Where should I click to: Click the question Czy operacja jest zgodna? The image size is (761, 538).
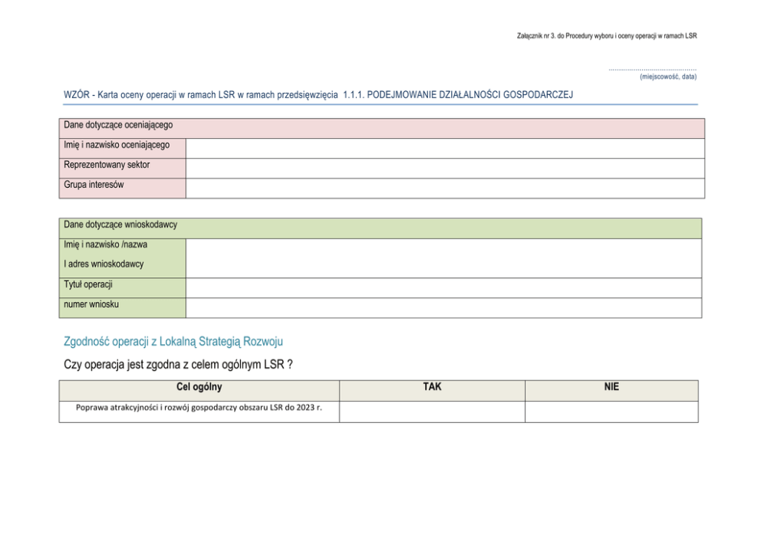point(178,365)
